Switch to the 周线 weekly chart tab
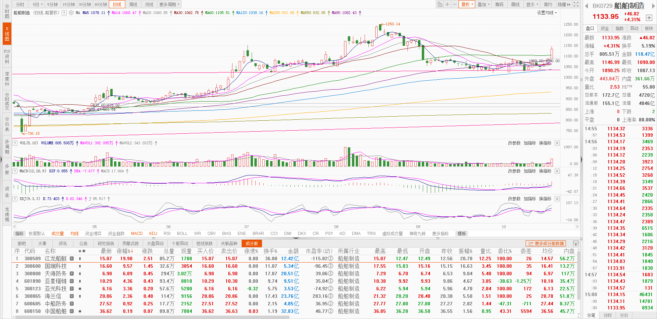 coord(133,4)
